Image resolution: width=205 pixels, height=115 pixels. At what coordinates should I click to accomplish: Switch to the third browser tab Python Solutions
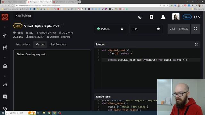pyautogui.click(x=65, y=2)
